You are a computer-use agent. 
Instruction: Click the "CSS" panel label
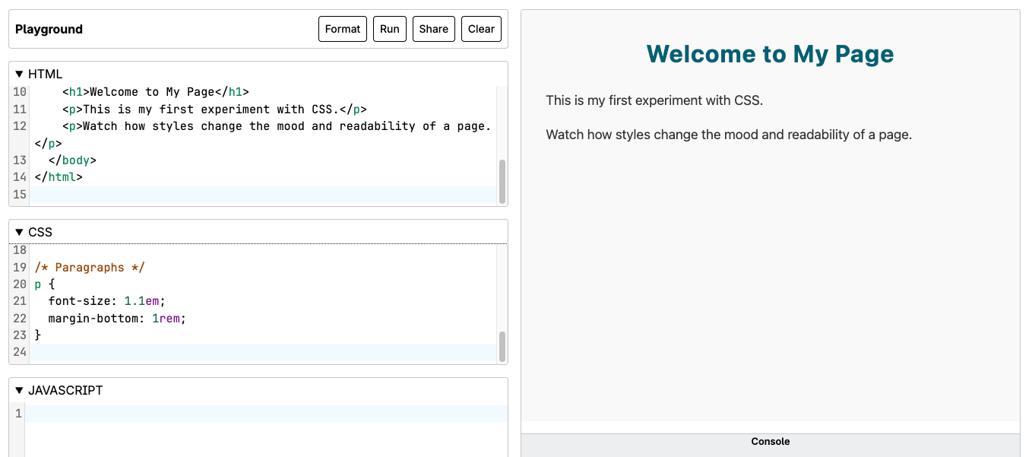[x=40, y=232]
